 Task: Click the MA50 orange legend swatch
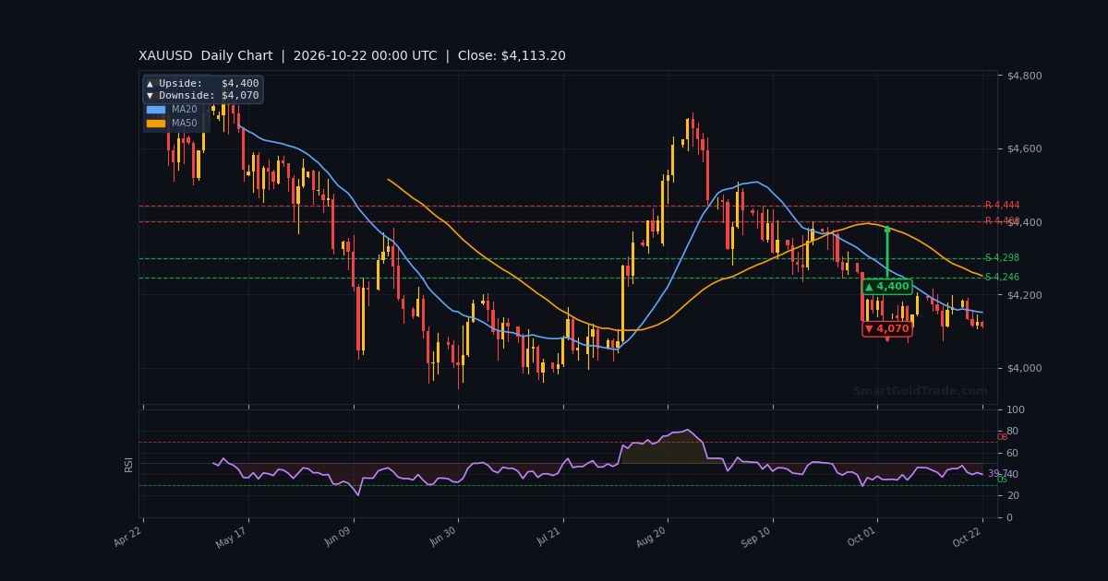pyautogui.click(x=156, y=124)
